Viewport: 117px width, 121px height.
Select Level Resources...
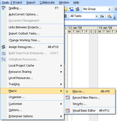[32, 78]
